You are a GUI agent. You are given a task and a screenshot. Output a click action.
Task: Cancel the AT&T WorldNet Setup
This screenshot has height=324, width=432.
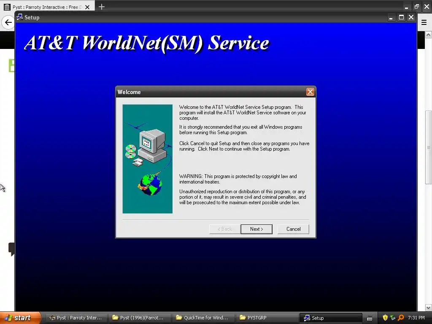[x=293, y=229]
